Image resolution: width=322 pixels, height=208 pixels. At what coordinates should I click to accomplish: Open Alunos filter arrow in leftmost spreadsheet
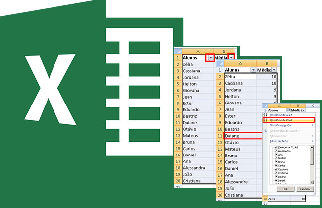[210, 58]
